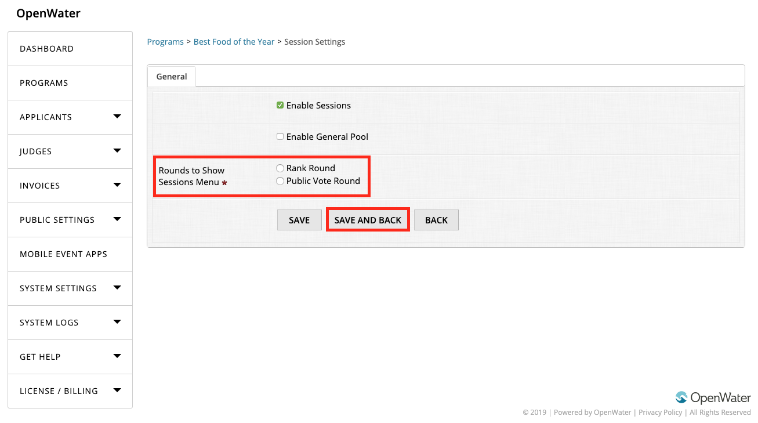Expand the Public Settings dropdown arrow

pos(117,219)
